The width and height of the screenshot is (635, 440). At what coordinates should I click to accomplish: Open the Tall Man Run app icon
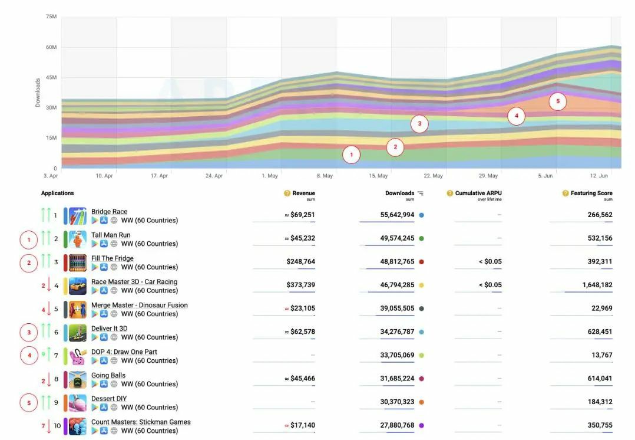77,239
